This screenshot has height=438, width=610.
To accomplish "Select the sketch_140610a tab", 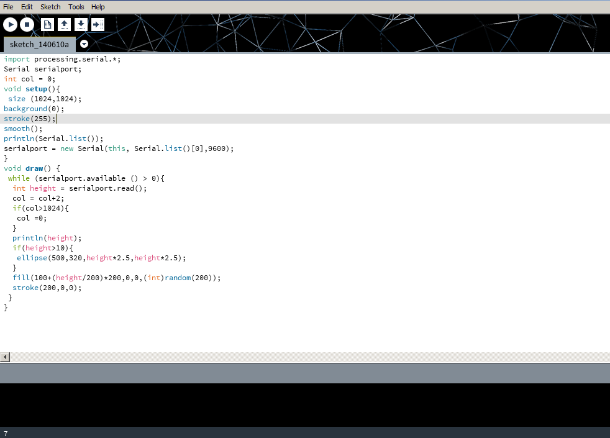I will (x=39, y=44).
